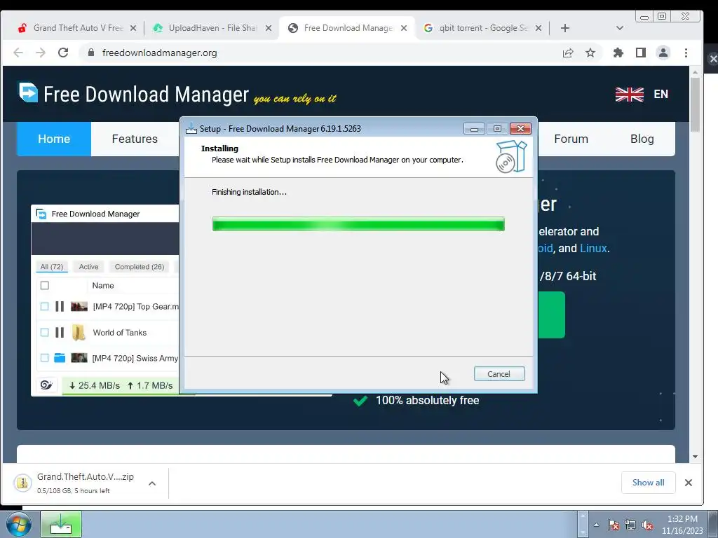Viewport: 718px width, 538px height.
Task: Switch to Grand Theft Auto V tab
Action: pos(76,28)
